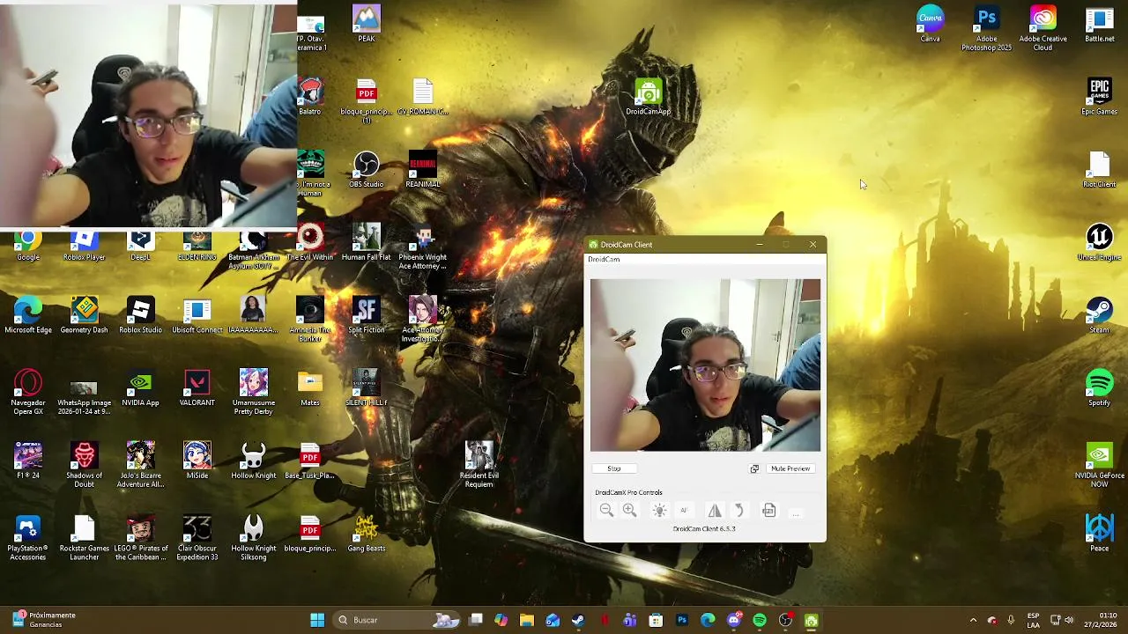Open the Próximamente Ganancias widget
1128x634 pixels.
44,620
